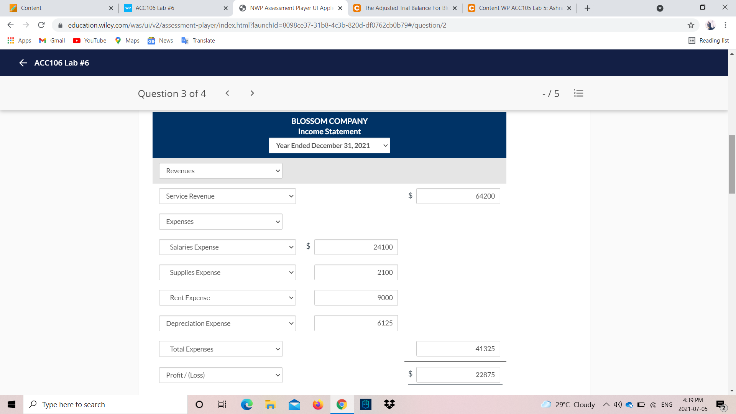The height and width of the screenshot is (414, 736).
Task: Open the Profit / (Loss) dropdown
Action: [220, 375]
